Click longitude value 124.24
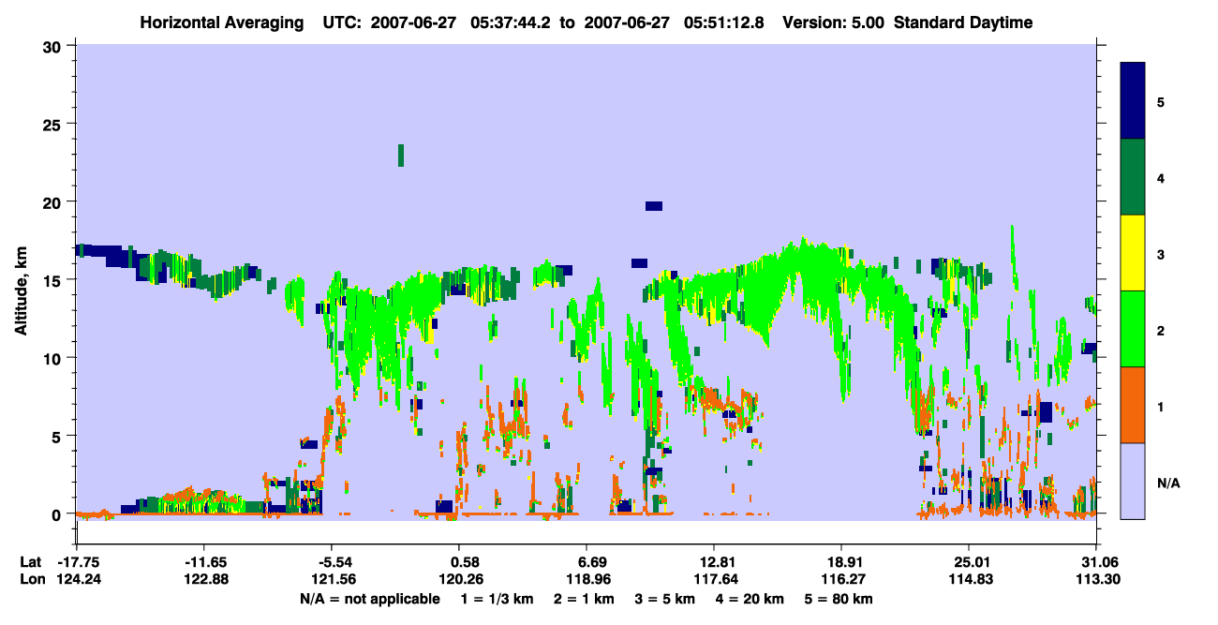The height and width of the screenshot is (625, 1218). (78, 579)
